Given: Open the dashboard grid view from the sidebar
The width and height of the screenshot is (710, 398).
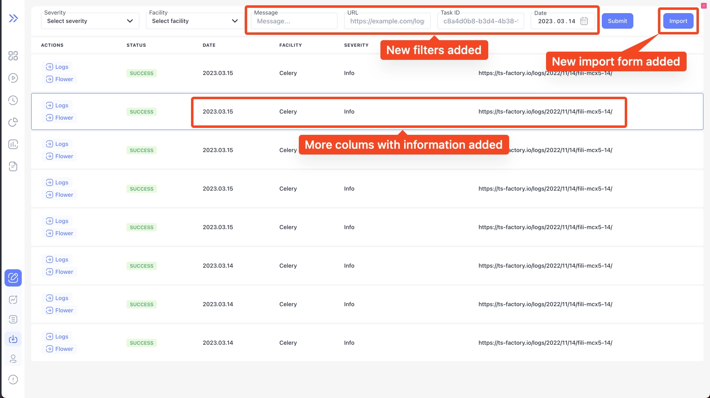Looking at the screenshot, I should point(13,56).
